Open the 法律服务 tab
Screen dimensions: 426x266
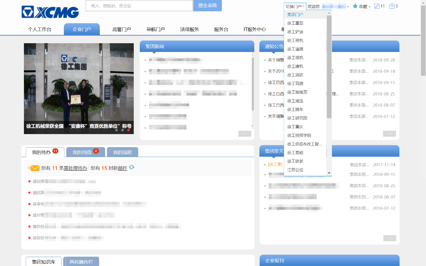[189, 29]
